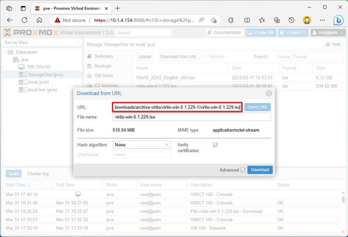Close the Download from URL dialog
The width and height of the screenshot is (348, 237).
(269, 93)
